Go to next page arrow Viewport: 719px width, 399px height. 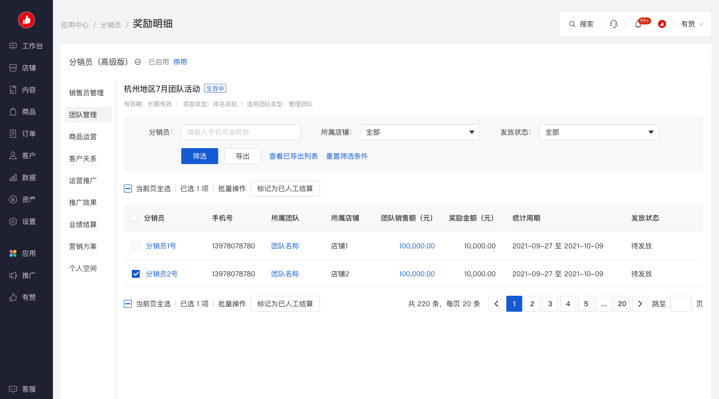pos(640,304)
